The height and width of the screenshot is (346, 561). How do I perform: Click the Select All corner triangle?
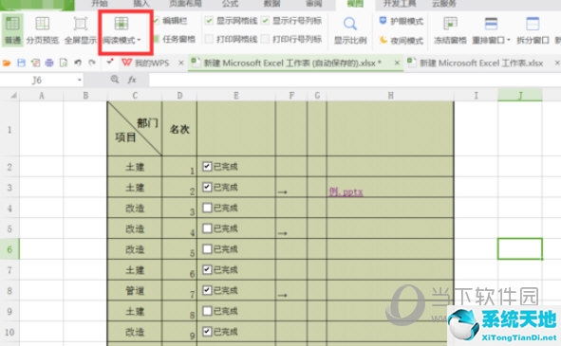13,96
